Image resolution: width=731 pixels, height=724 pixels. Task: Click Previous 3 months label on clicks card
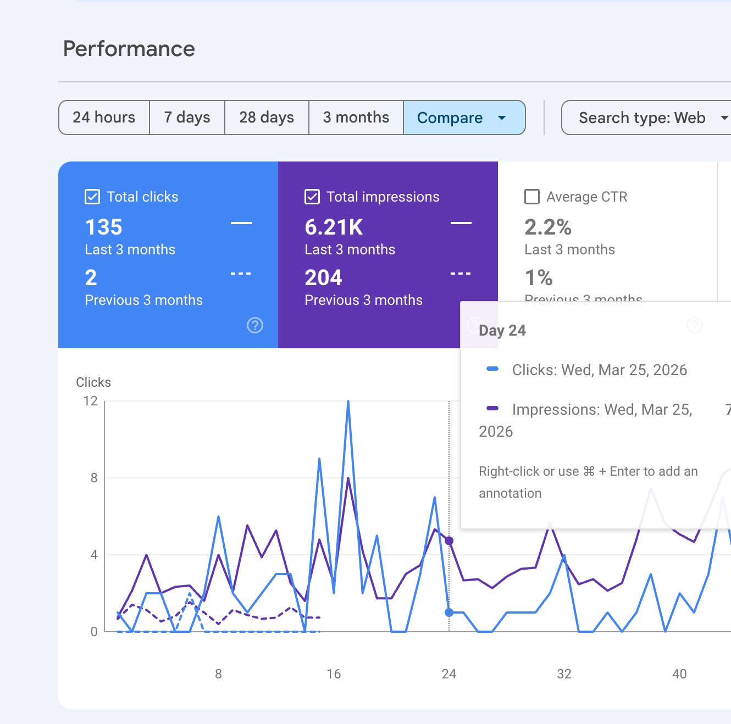tap(144, 300)
